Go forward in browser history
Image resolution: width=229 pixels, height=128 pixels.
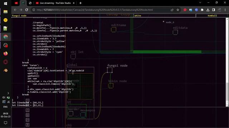pos(21,10)
